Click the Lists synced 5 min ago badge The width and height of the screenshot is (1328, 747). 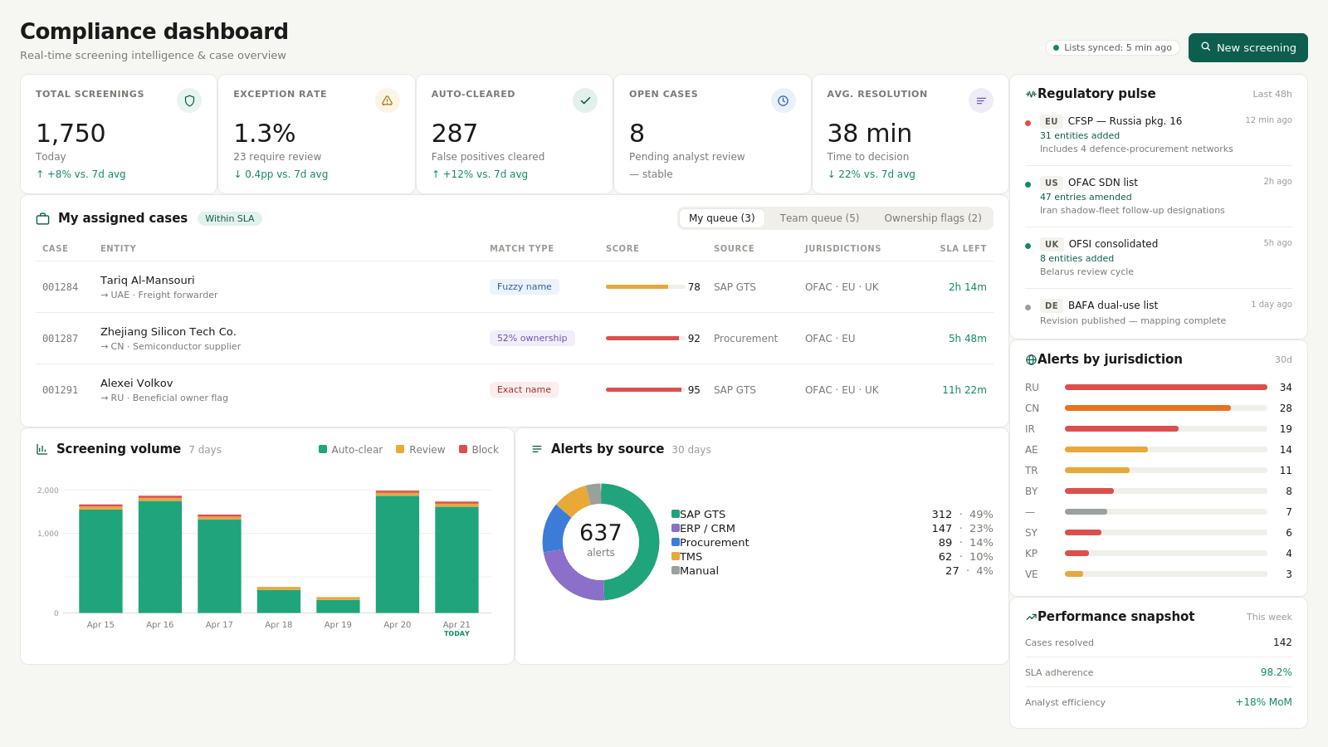[x=1112, y=48]
